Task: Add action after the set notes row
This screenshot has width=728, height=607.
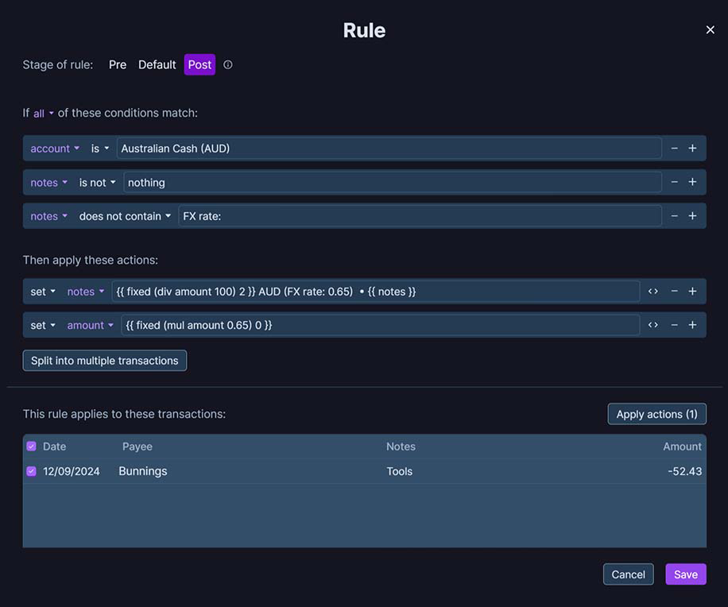Action: pos(692,292)
